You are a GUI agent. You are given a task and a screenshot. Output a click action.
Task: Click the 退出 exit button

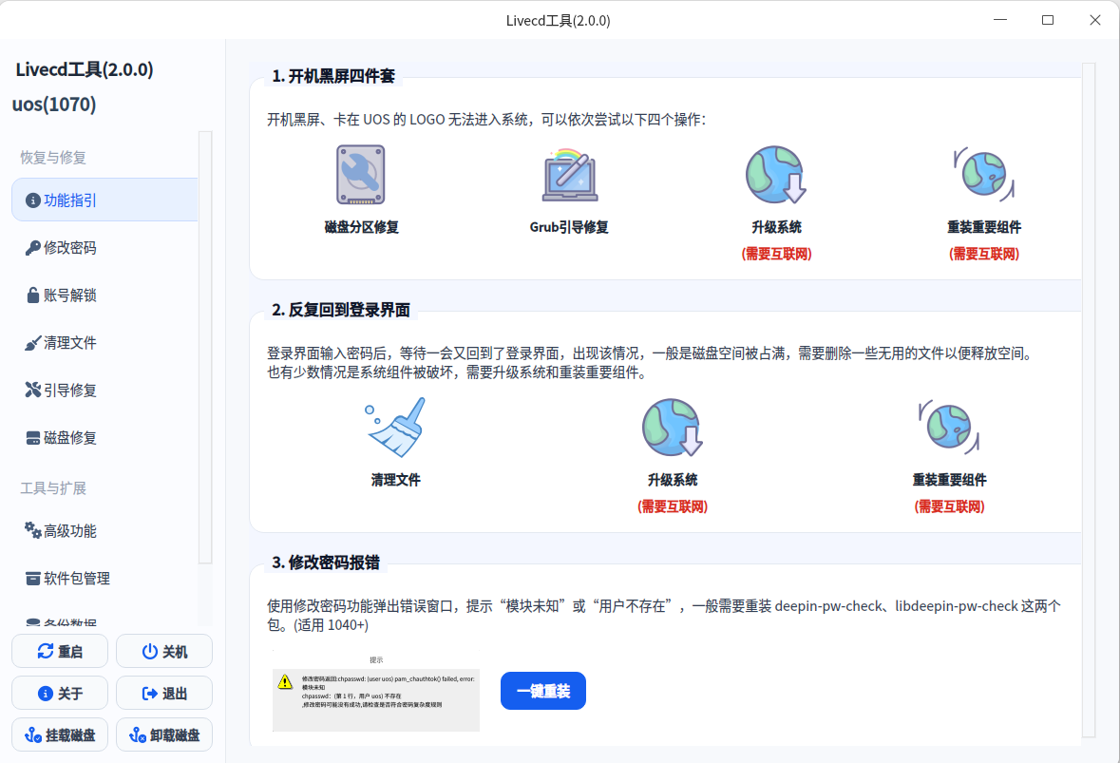[x=163, y=693]
